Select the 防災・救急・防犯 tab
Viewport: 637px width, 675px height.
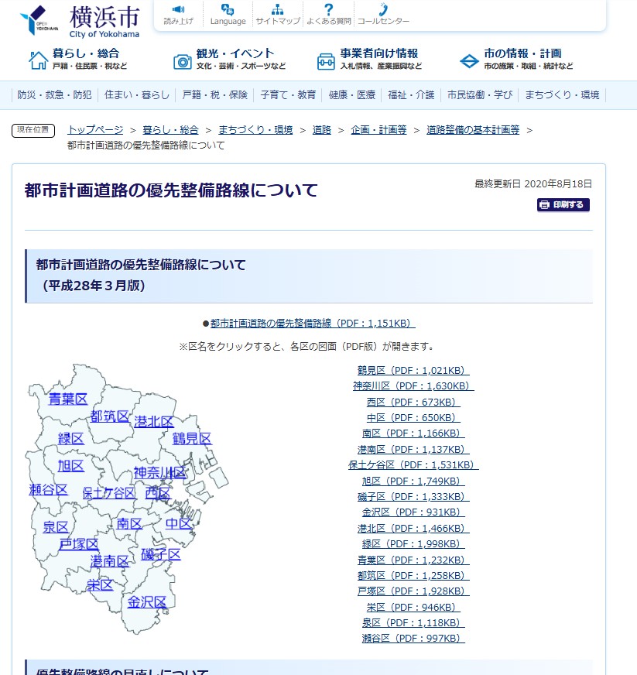[x=55, y=95]
